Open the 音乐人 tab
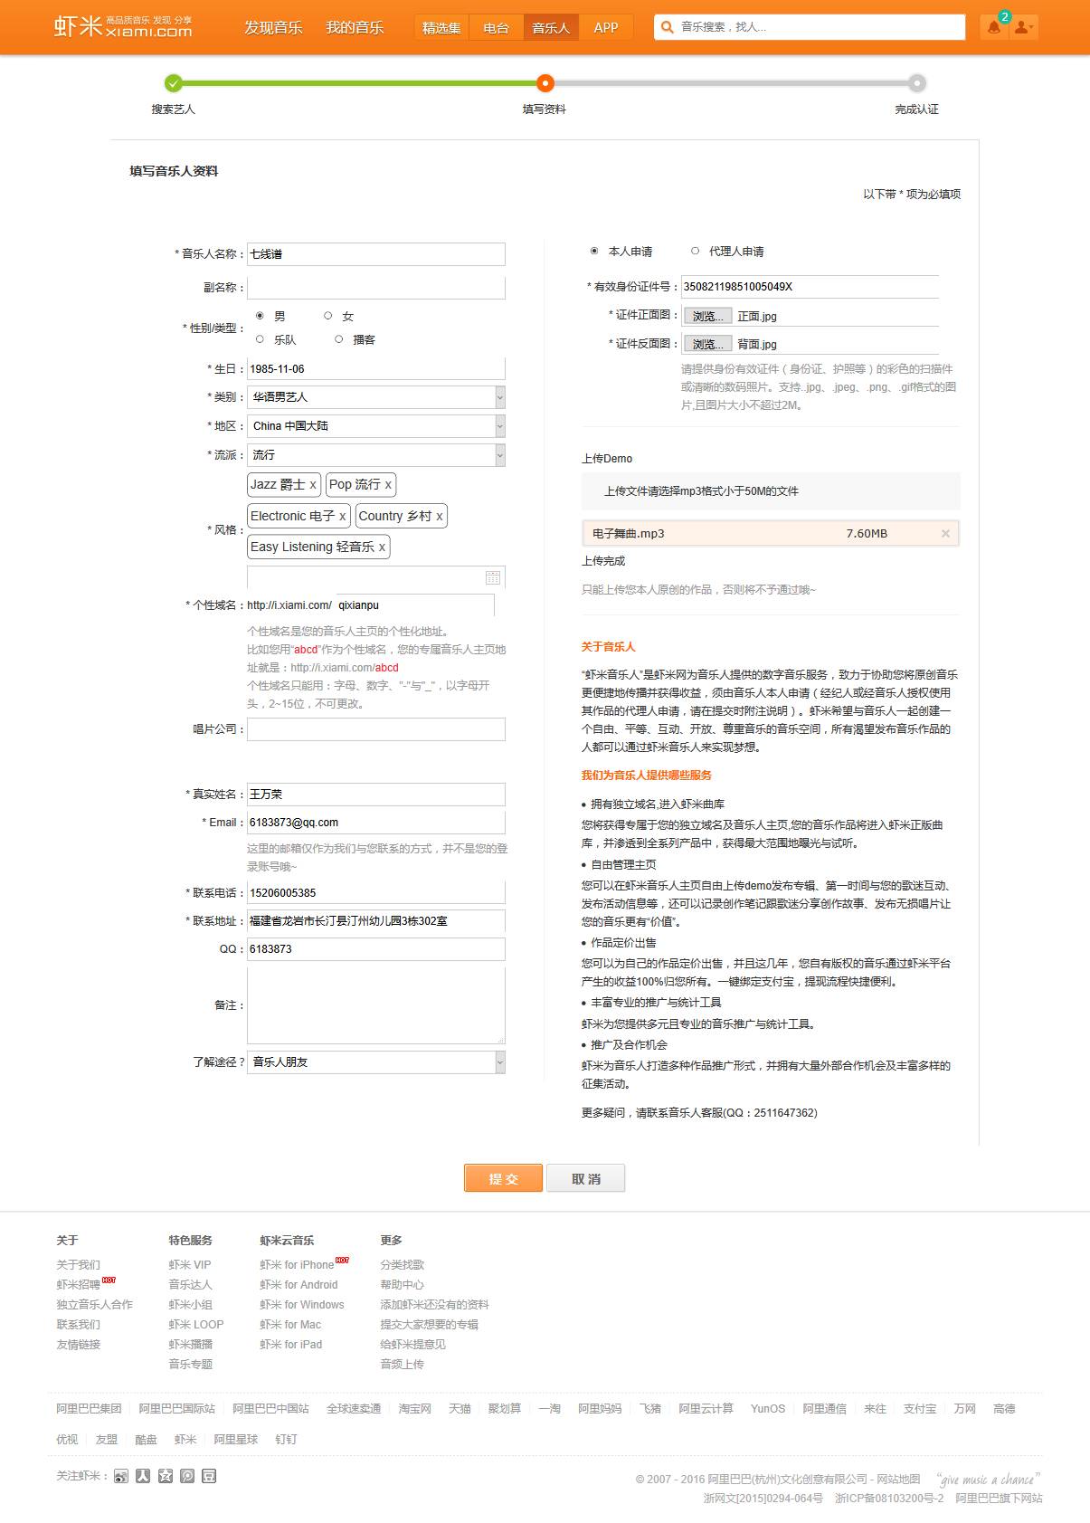 pyautogui.click(x=551, y=27)
